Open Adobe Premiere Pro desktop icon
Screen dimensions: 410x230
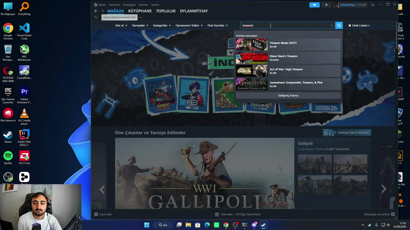(x=24, y=95)
